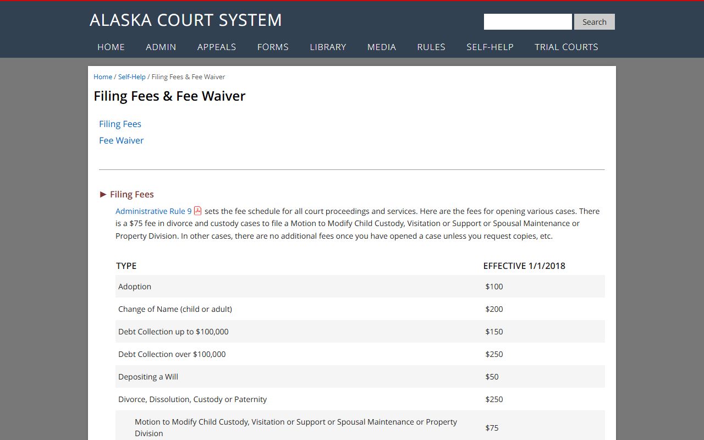Jump to the Filing Fees anchor link

pos(120,124)
